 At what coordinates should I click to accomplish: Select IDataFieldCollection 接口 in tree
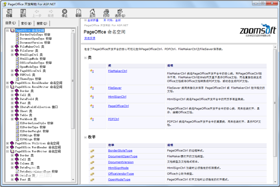pos(39,107)
